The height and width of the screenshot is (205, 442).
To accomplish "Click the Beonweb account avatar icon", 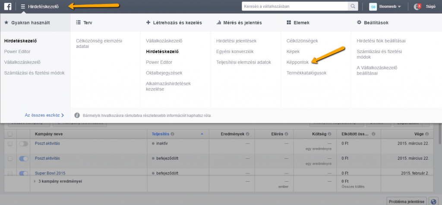I will [x=373, y=6].
